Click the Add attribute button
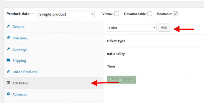 [164, 27]
